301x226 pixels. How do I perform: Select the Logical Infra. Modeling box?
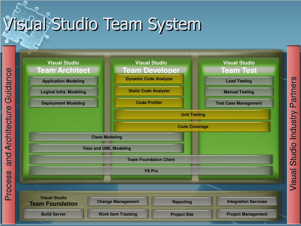click(63, 92)
